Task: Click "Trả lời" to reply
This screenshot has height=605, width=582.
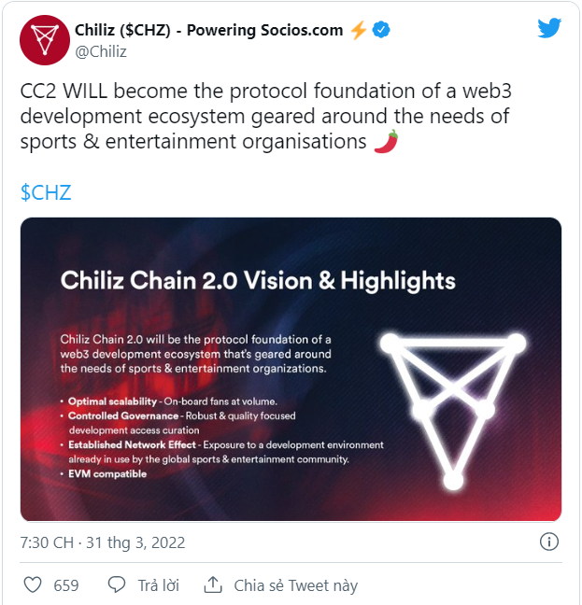Action: point(158,585)
